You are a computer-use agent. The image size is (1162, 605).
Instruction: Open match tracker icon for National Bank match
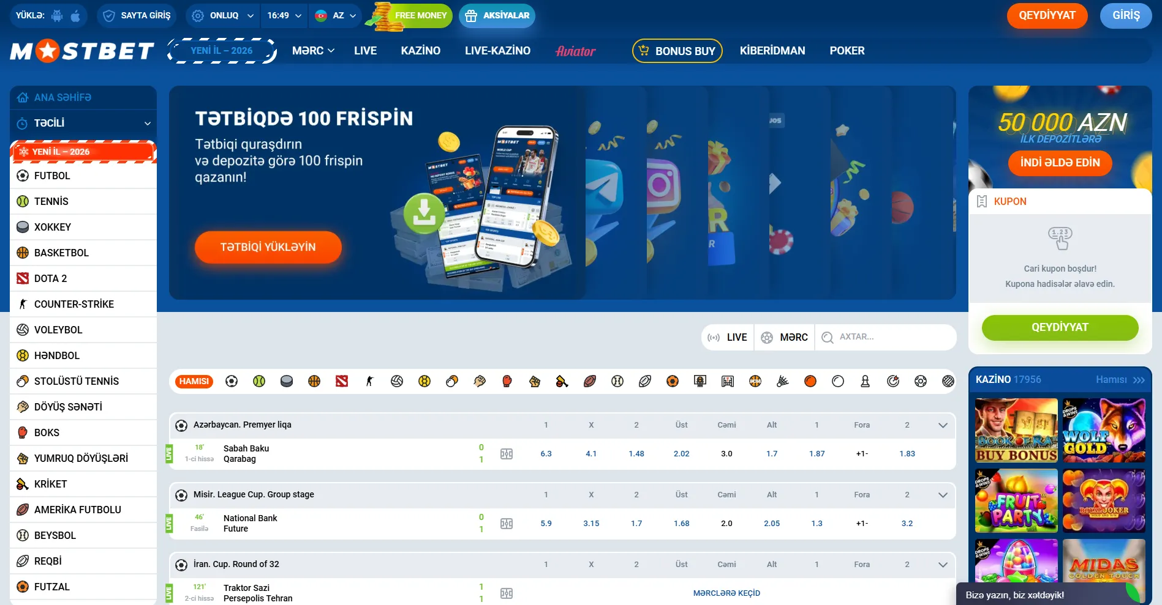click(507, 524)
